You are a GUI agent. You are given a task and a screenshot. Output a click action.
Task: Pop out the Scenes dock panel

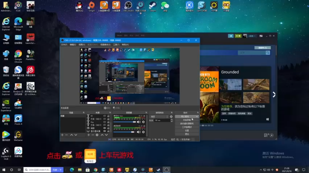[84, 113]
